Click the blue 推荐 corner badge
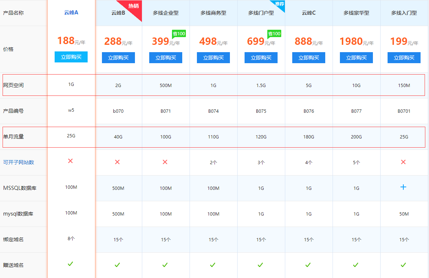 (x=279, y=4)
